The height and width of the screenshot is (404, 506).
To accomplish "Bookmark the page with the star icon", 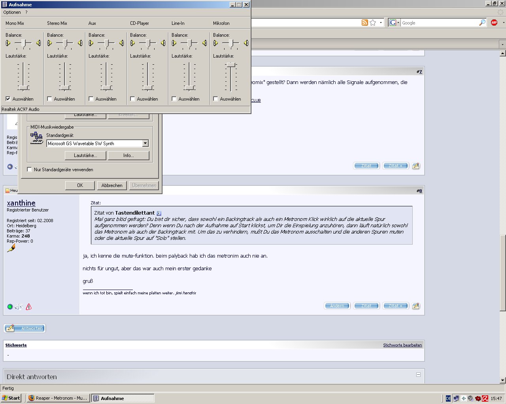I will click(373, 22).
